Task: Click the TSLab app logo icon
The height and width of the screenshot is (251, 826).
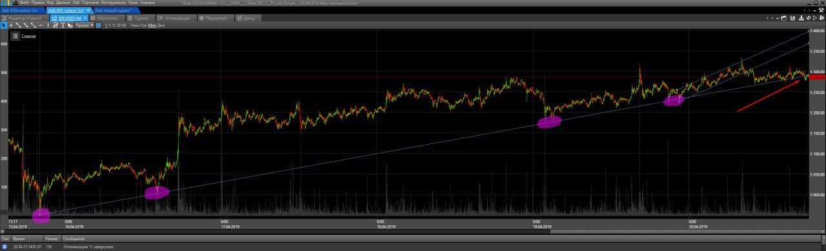Action: (6, 3)
